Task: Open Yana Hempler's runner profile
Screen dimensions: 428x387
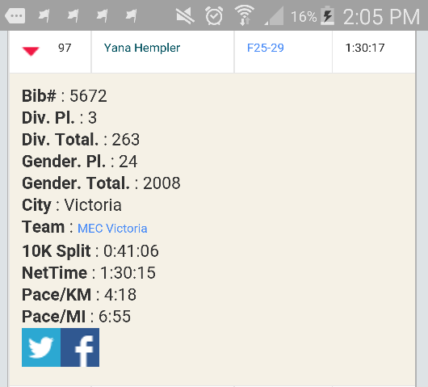Action: (142, 48)
